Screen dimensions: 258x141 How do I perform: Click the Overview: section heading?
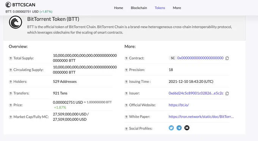18,46
